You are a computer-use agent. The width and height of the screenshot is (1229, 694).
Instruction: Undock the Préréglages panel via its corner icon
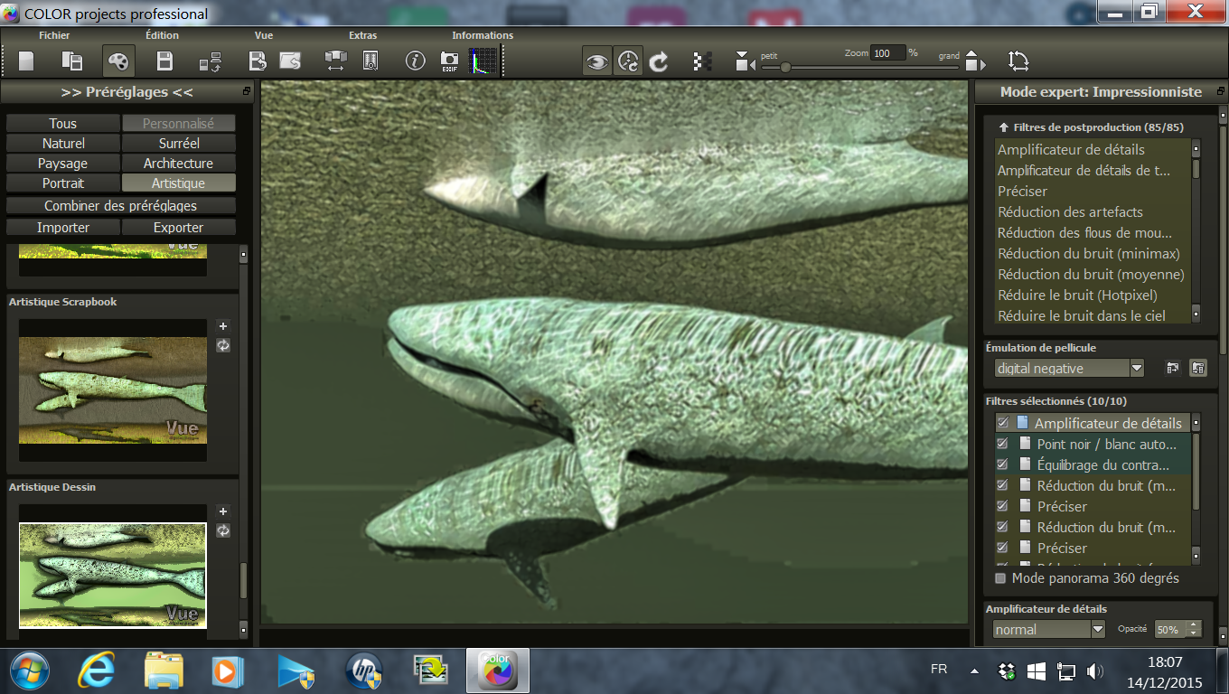coord(246,91)
